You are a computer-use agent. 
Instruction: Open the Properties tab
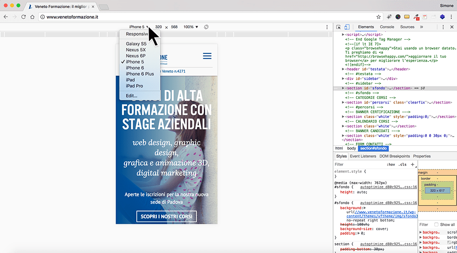click(422, 156)
